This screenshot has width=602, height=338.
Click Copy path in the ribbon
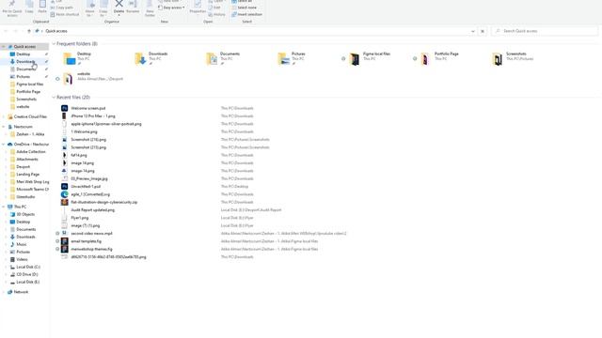[61, 8]
